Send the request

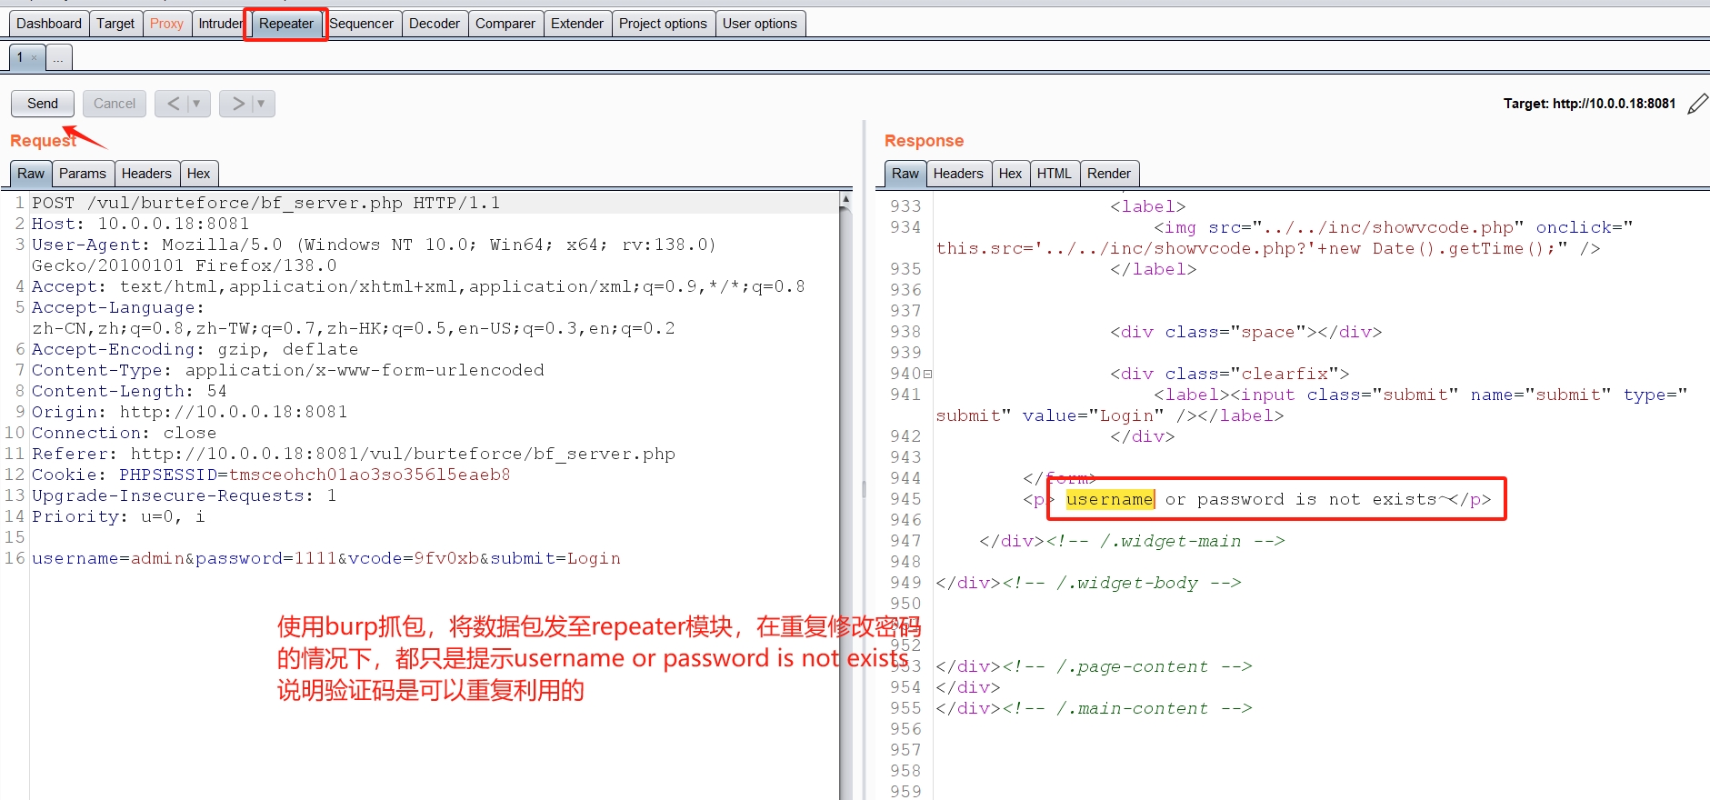(x=43, y=104)
